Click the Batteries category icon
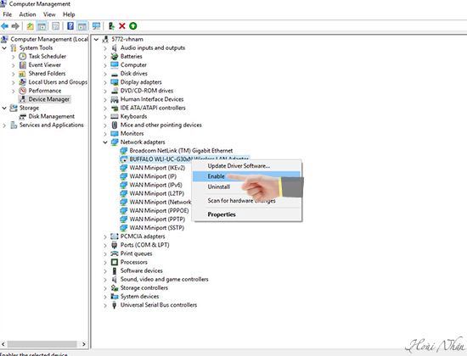 click(115, 56)
